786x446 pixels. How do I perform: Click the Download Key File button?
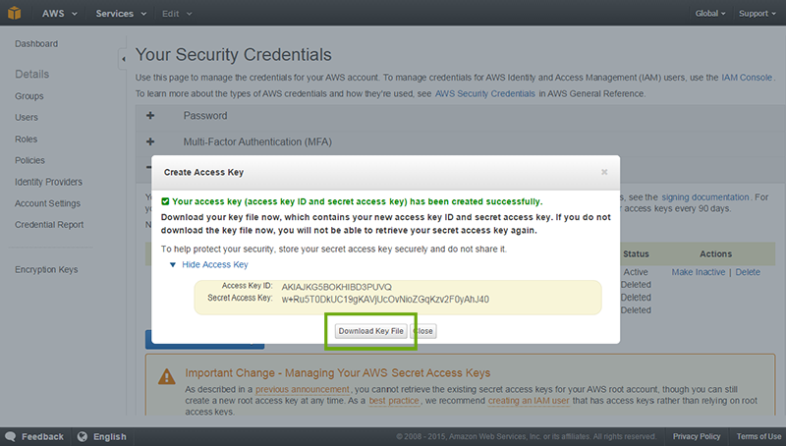point(370,331)
